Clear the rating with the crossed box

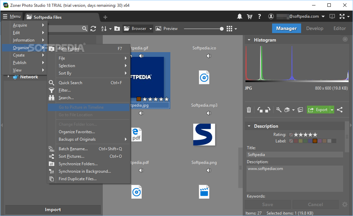291,135
